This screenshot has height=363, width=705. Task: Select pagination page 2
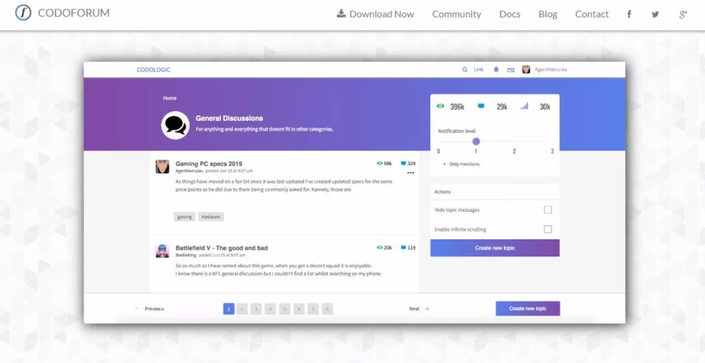[242, 309]
